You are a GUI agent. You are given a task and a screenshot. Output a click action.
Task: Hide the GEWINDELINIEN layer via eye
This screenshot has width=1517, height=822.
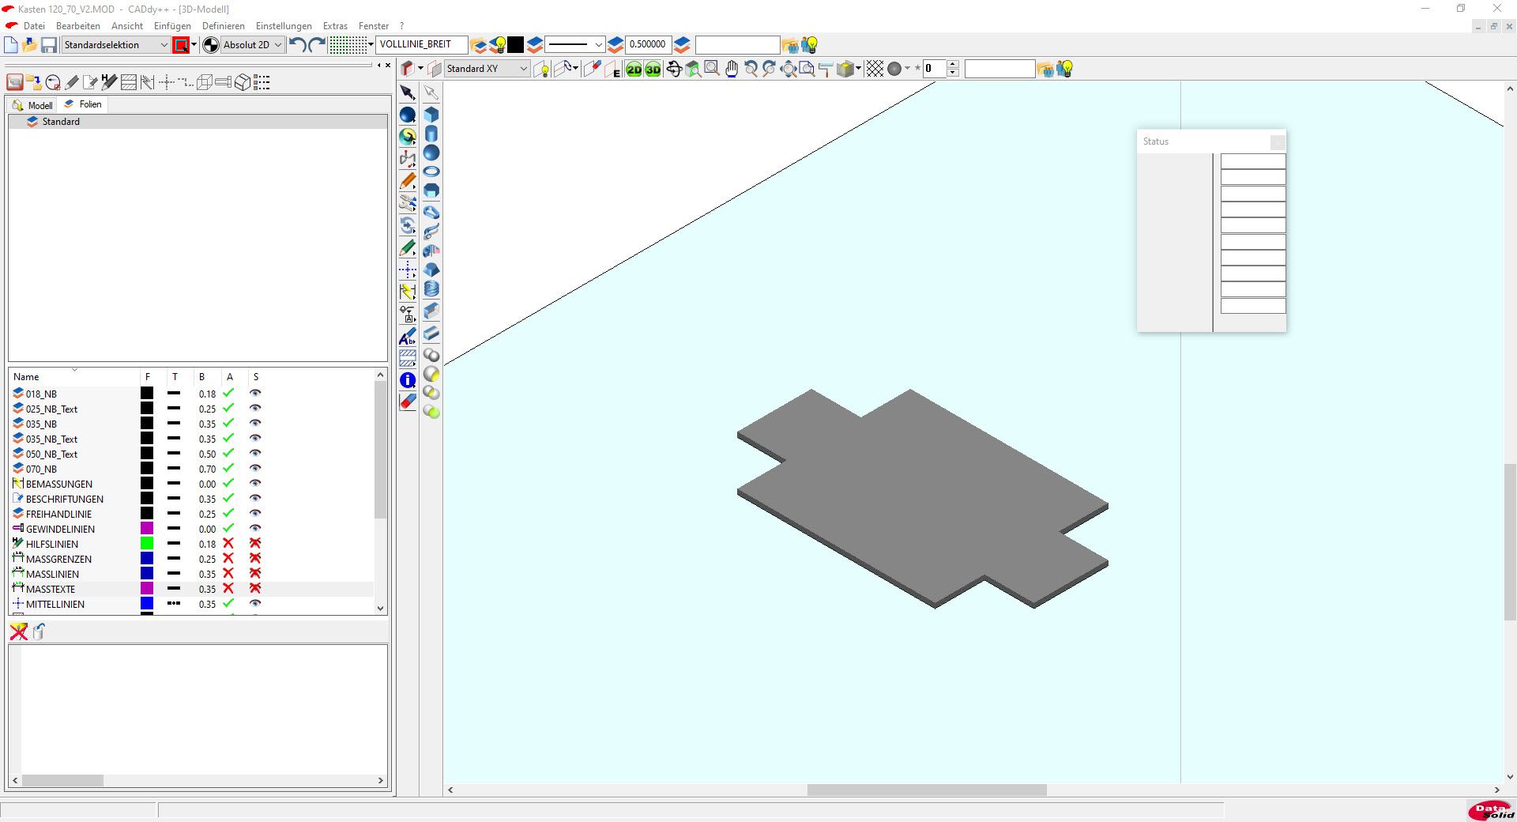pos(255,529)
